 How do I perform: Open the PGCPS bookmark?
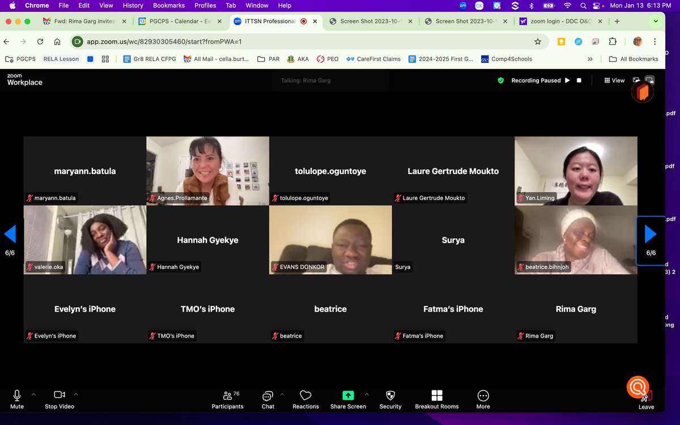[20, 59]
